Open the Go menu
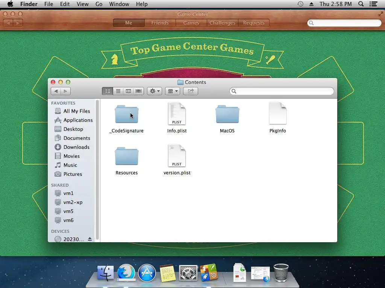The width and height of the screenshot is (385, 288). [x=99, y=4]
